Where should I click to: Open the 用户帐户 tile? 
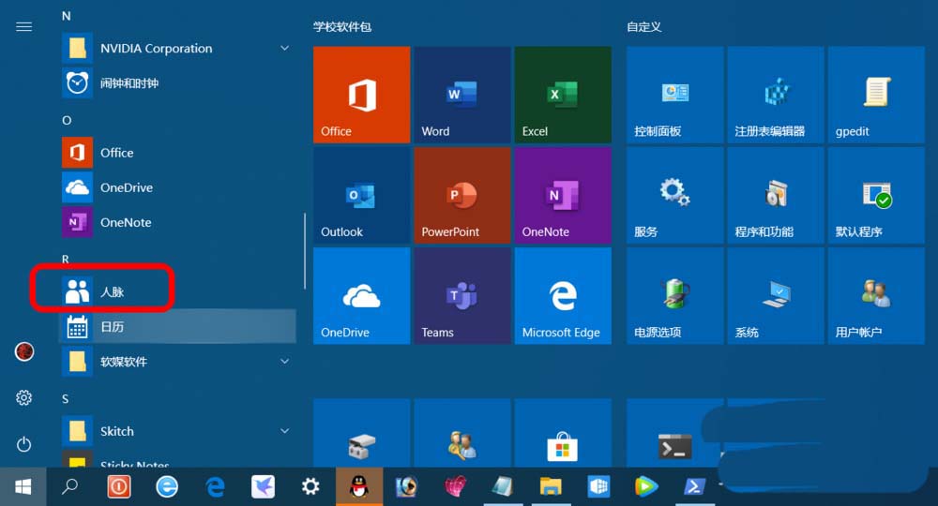876,296
